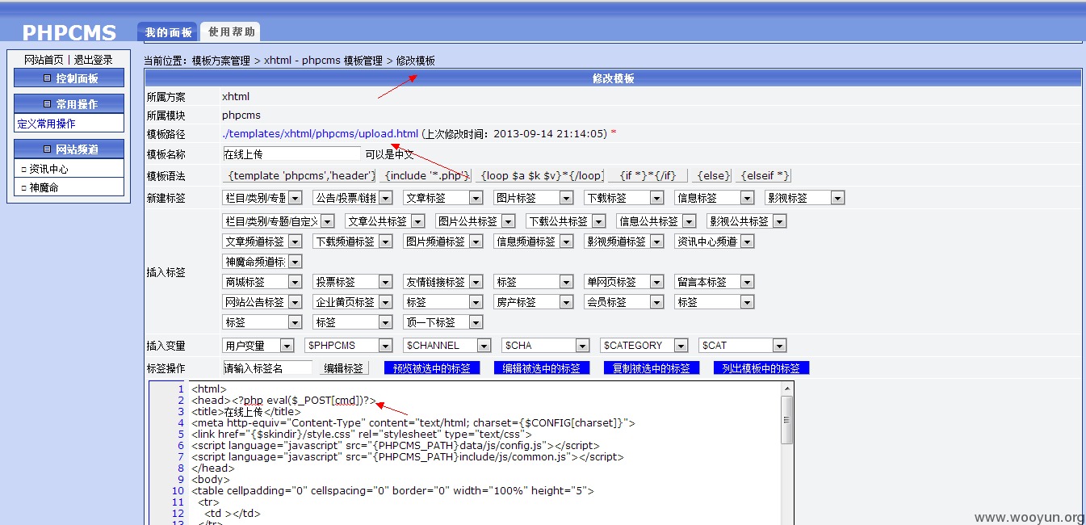This screenshot has height=525, width=1086.
Task: Focus the 模板名称 input containing 在线上传
Action: [291, 153]
